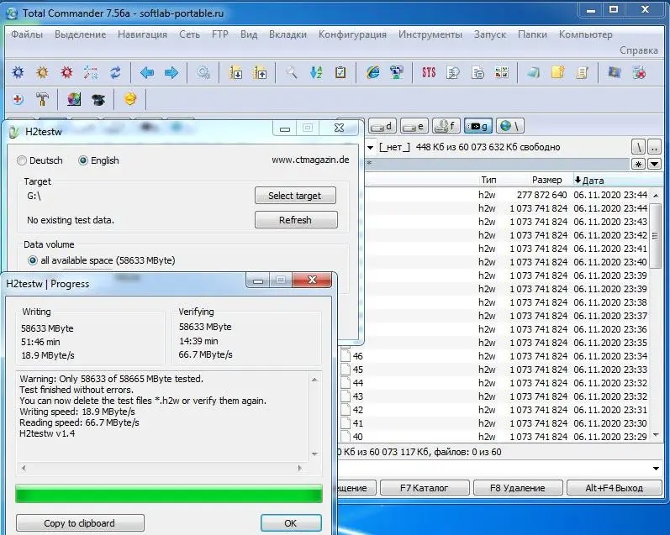Go forward with the blue right arrow

(171, 72)
